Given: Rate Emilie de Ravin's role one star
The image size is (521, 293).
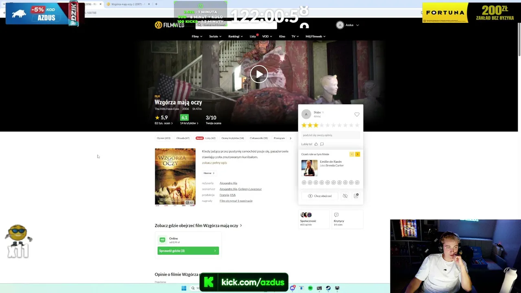Looking at the screenshot, I should coord(304,183).
